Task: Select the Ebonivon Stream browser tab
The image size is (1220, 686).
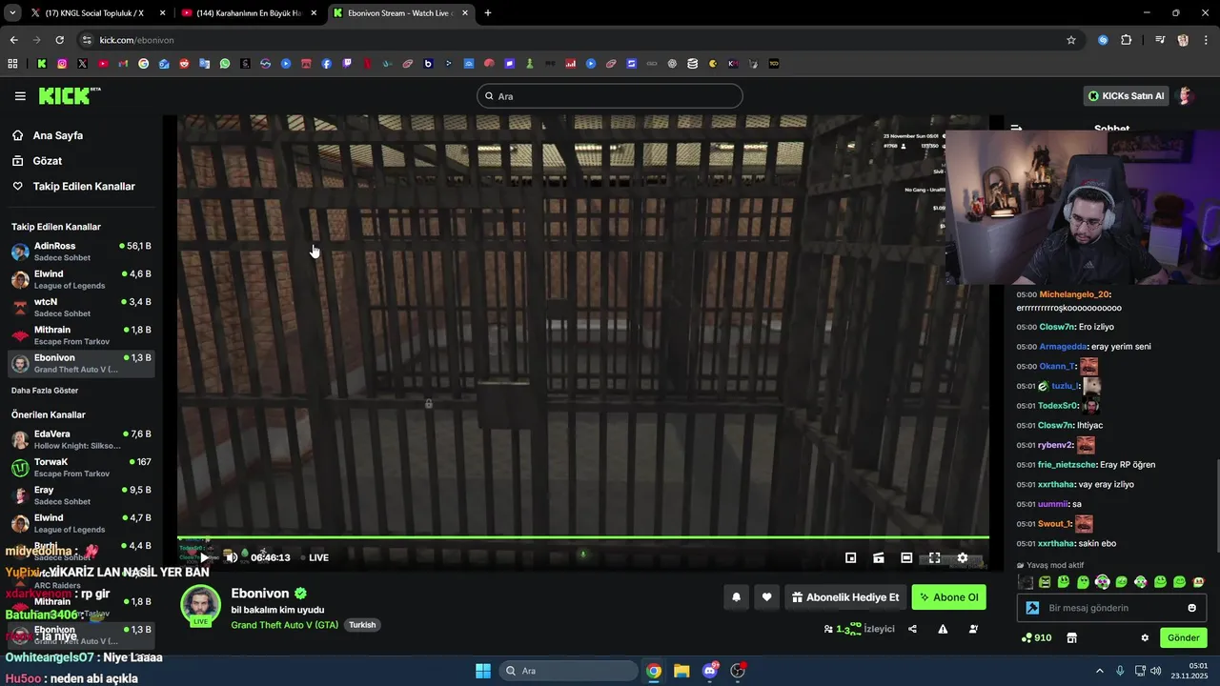Action: click(x=400, y=13)
